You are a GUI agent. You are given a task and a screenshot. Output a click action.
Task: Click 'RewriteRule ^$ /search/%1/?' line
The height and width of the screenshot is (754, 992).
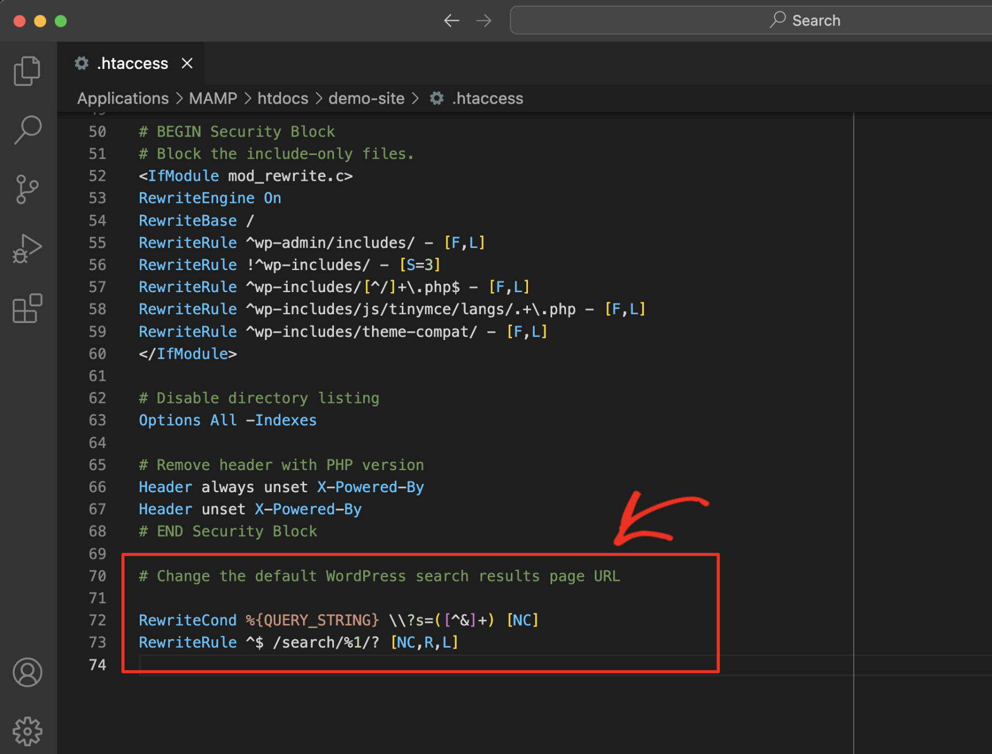point(299,643)
